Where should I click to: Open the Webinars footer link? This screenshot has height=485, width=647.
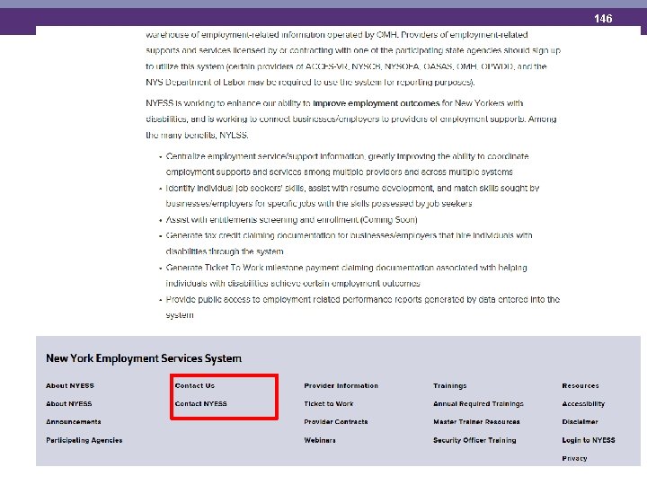point(320,440)
